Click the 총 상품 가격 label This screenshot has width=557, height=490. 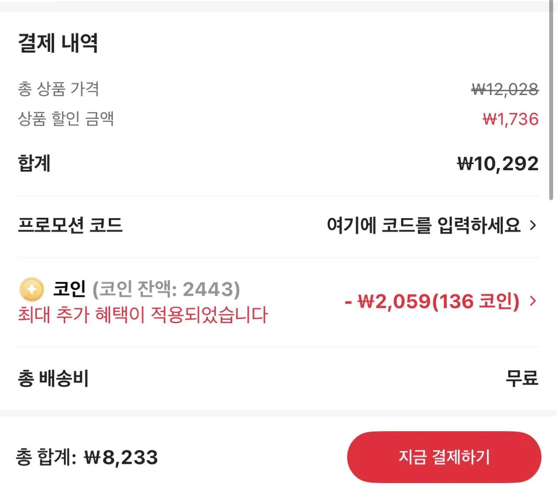point(58,89)
